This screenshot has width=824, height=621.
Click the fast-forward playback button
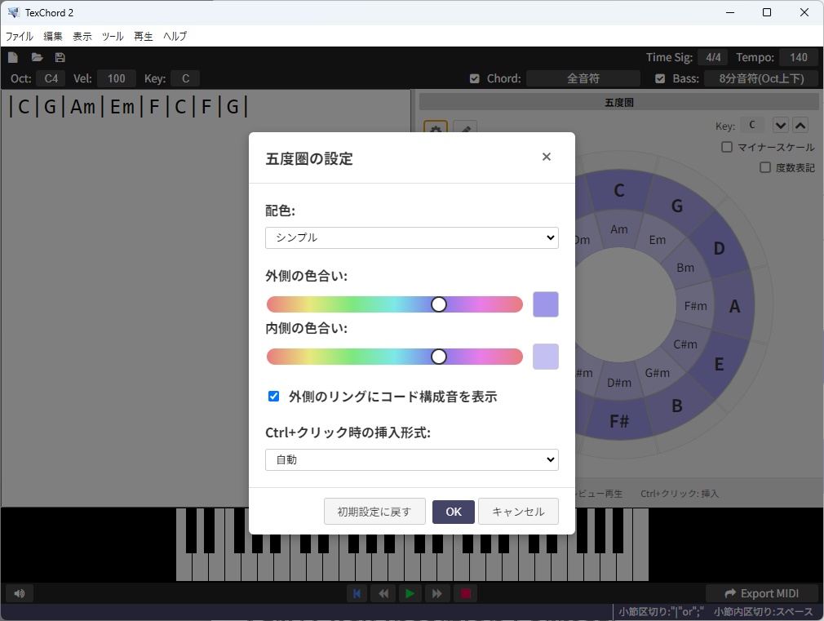pyautogui.click(x=436, y=593)
